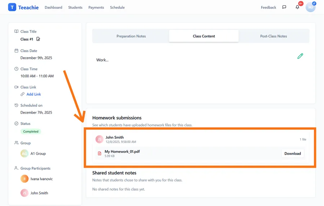Click the Add Link hyperlink

33,94
